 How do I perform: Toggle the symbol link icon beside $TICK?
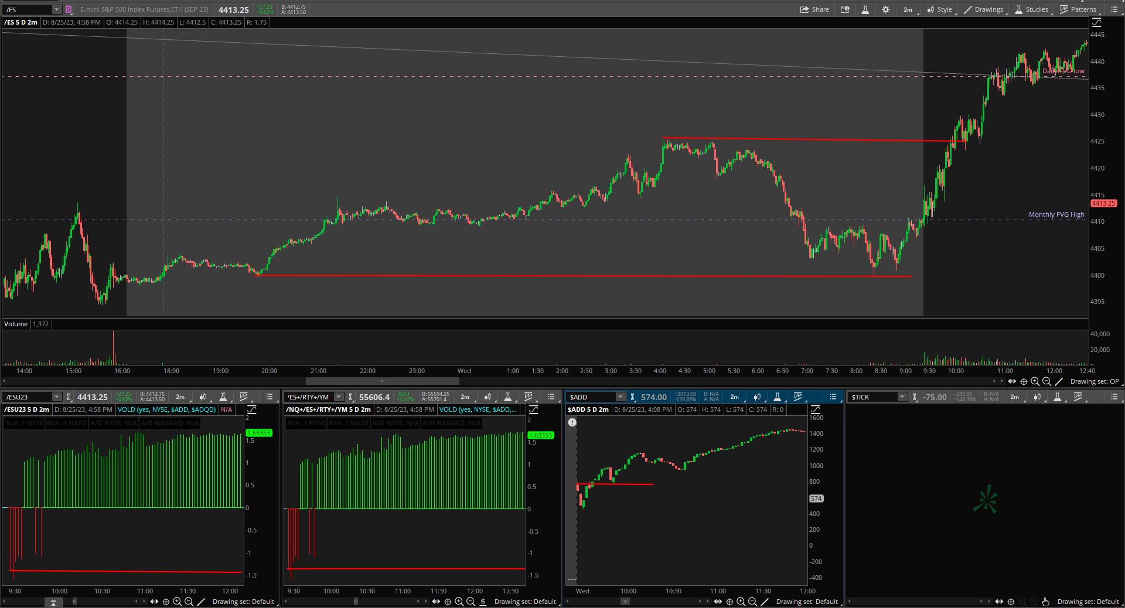pos(915,397)
